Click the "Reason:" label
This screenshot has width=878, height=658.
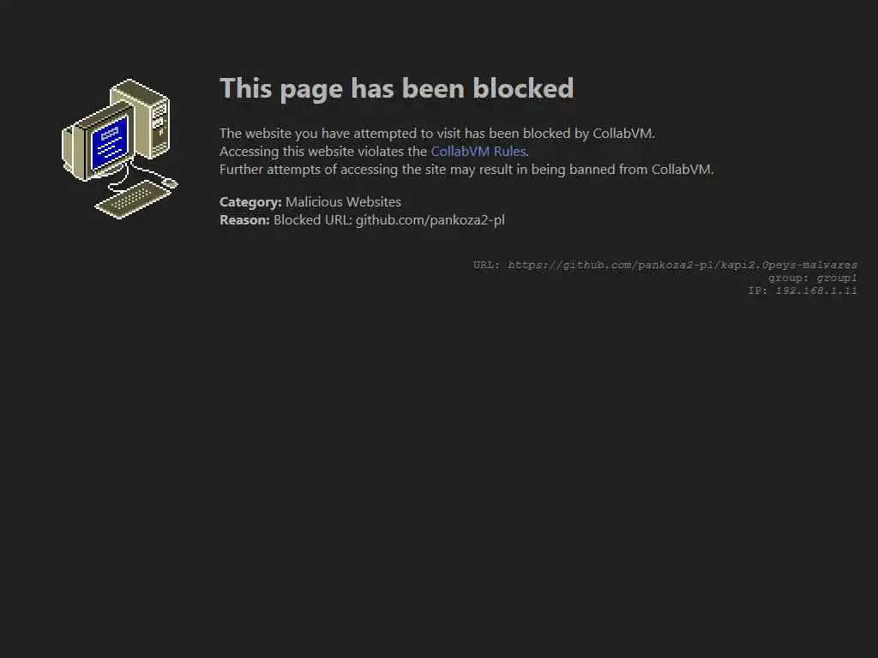[244, 220]
